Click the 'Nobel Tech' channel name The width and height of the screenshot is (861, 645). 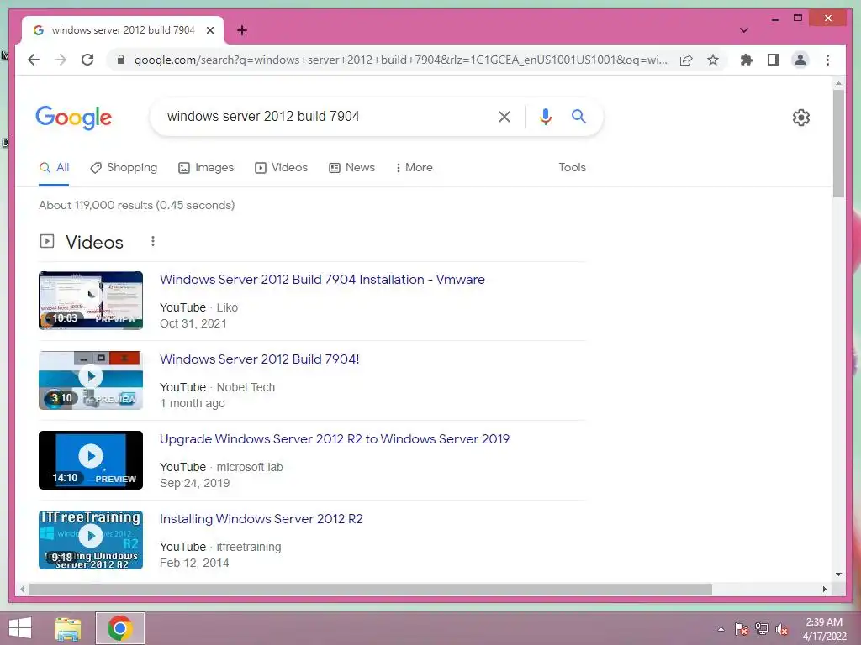point(246,387)
